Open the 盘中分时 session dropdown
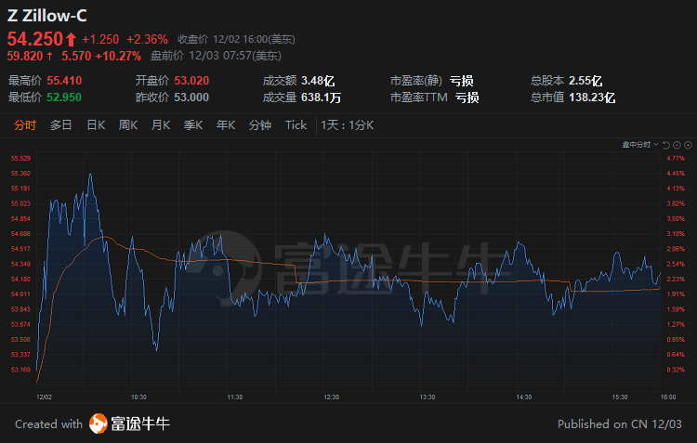 [640, 144]
